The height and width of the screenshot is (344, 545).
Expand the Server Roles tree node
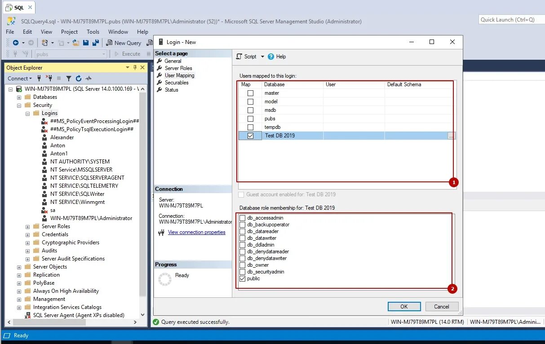(27, 227)
